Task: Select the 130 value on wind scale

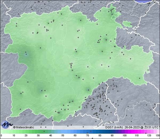Action: 158,136
